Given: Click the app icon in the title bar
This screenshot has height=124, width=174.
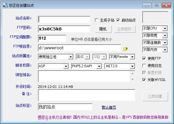Looking at the screenshot, I should click(5, 5).
